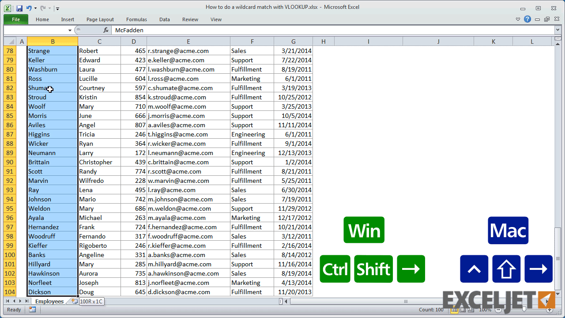Zoom out with the minus button
This screenshot has width=565, height=318.
498,310
